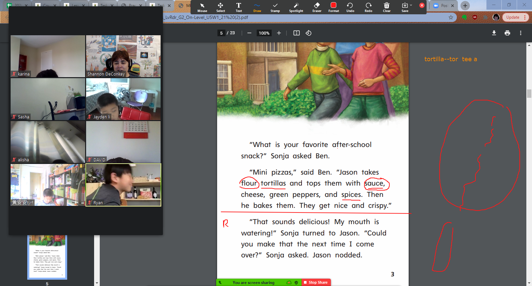This screenshot has height=286, width=532.
Task: Activate the Text annotation tool
Action: (239, 7)
